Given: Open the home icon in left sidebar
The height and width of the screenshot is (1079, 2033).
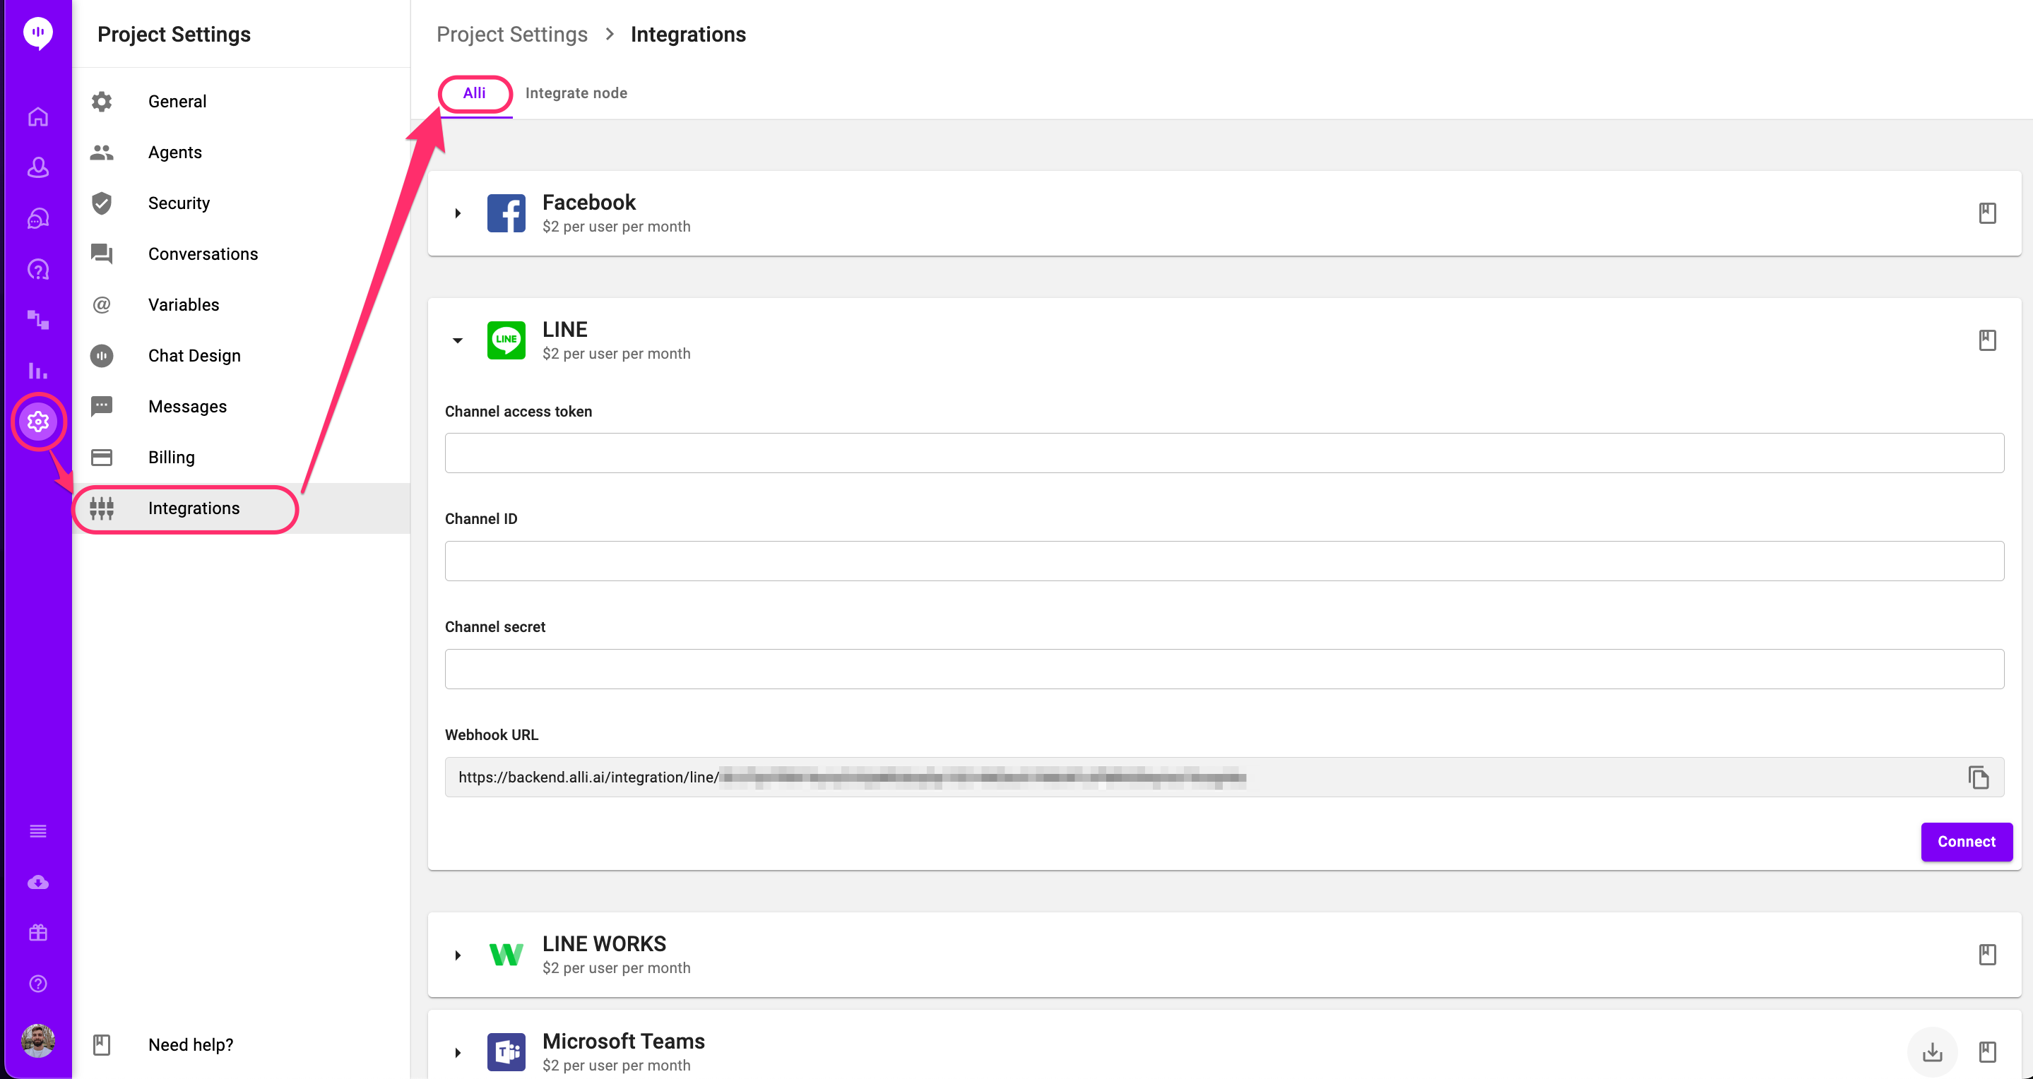Looking at the screenshot, I should click(38, 117).
